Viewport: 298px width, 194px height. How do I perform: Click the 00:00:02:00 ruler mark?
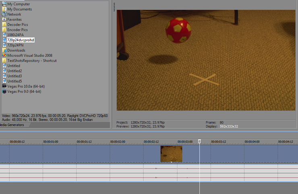pyautogui.click(x=118, y=142)
